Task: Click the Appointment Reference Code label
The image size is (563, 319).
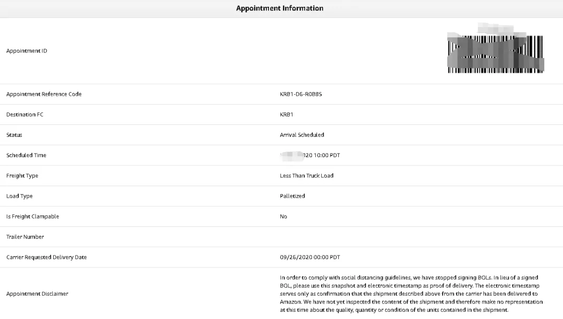Action: pyautogui.click(x=44, y=94)
